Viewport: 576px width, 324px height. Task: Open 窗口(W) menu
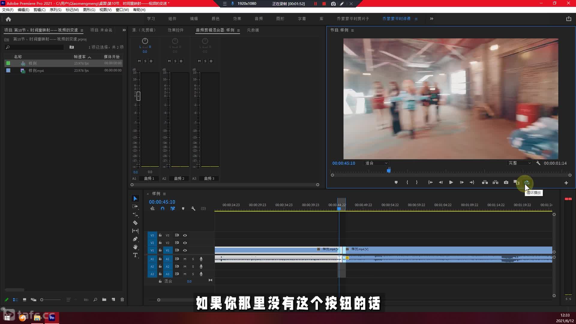(122, 10)
